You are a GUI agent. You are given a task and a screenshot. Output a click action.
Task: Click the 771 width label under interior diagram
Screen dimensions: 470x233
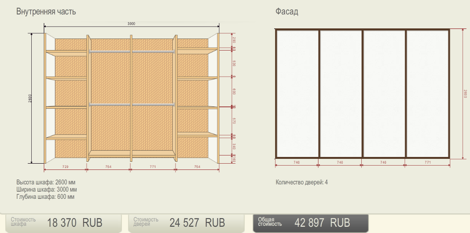152,167
